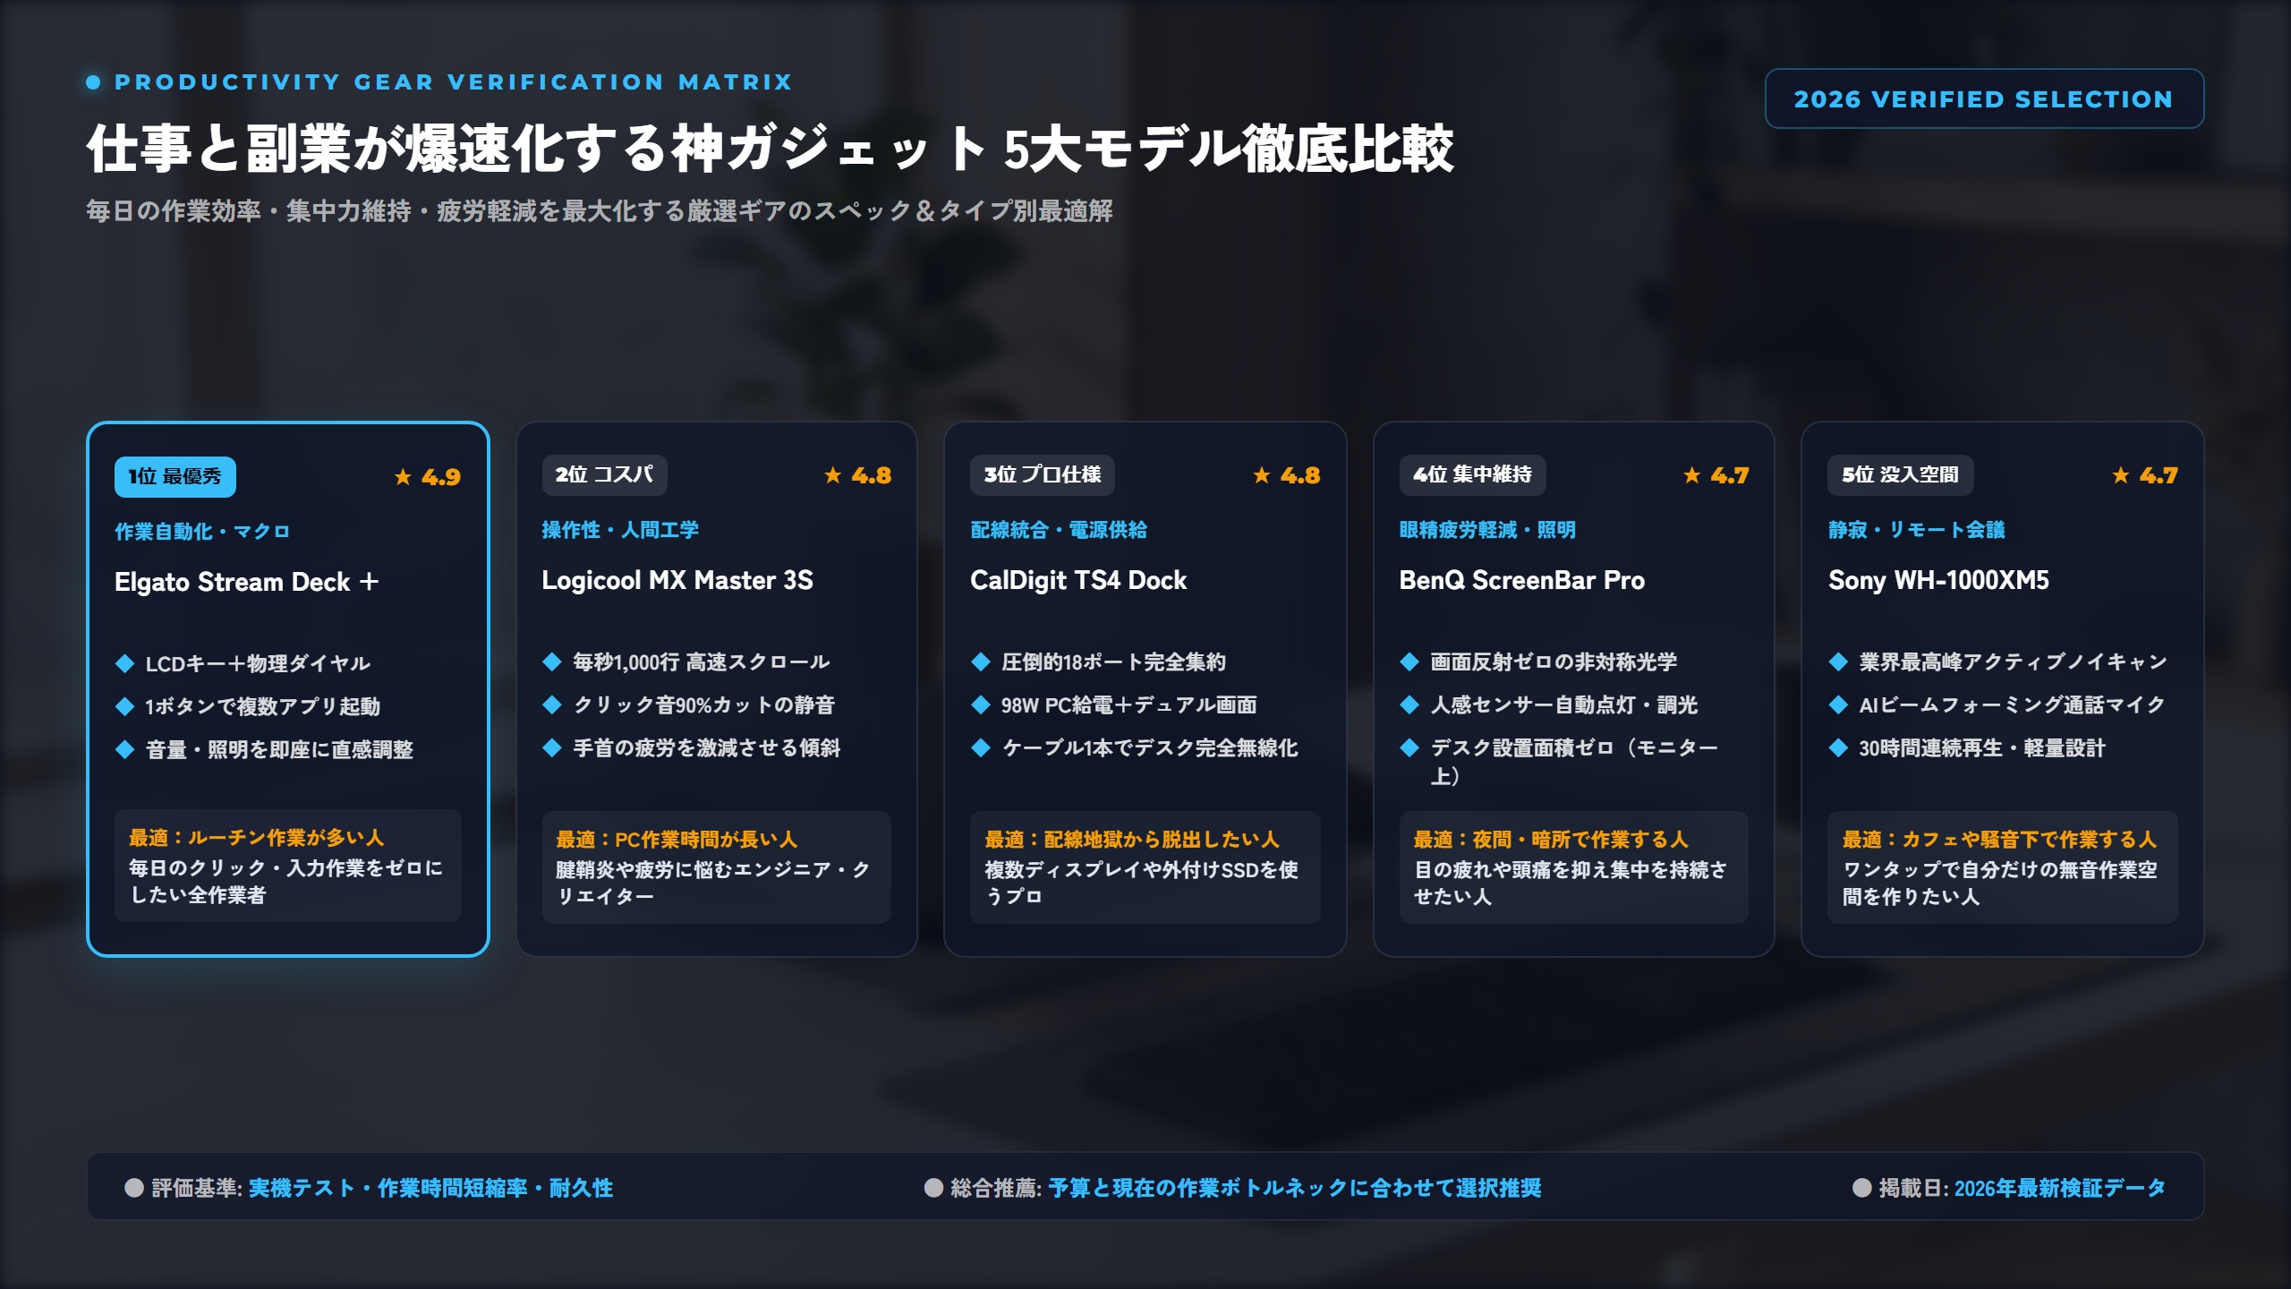Open the Logicool MX Master 3S title
Viewport: 2291px width, 1289px height.
677,580
